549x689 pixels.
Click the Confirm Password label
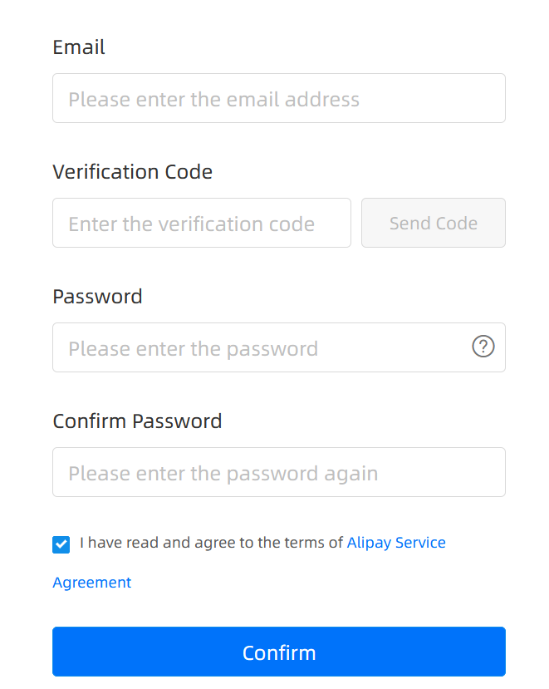pos(137,421)
